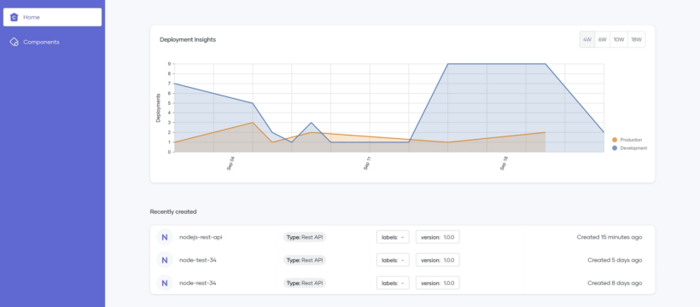Switch chart range to 18W

[636, 39]
